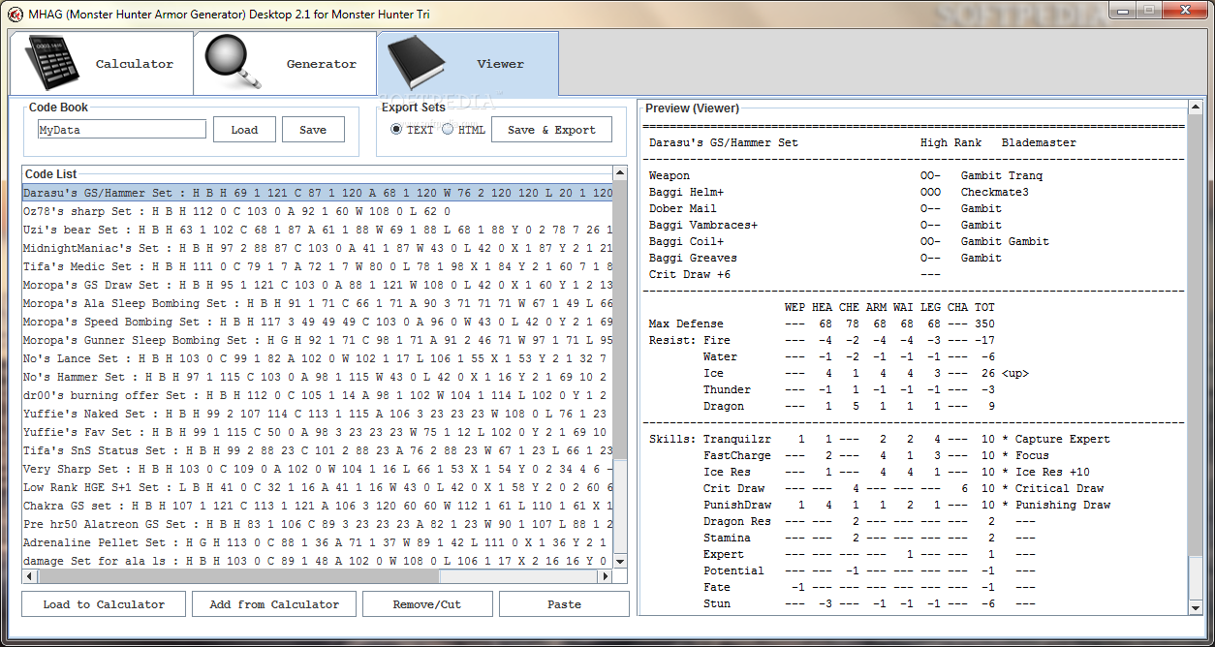This screenshot has height=647, width=1215.
Task: Click the Remove/Cut button
Action: coord(427,604)
